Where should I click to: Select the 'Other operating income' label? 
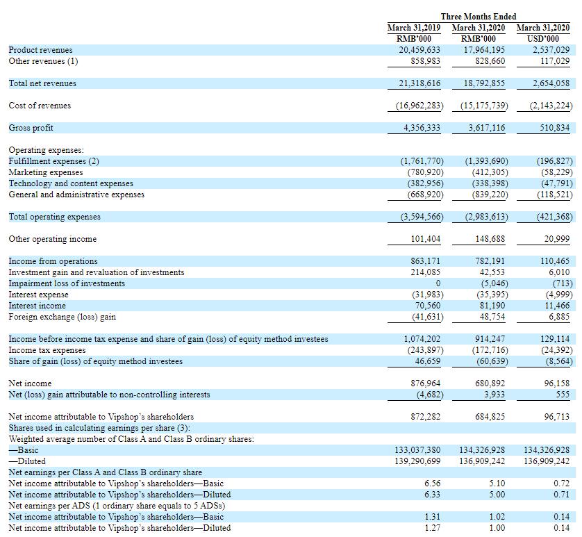point(53,239)
